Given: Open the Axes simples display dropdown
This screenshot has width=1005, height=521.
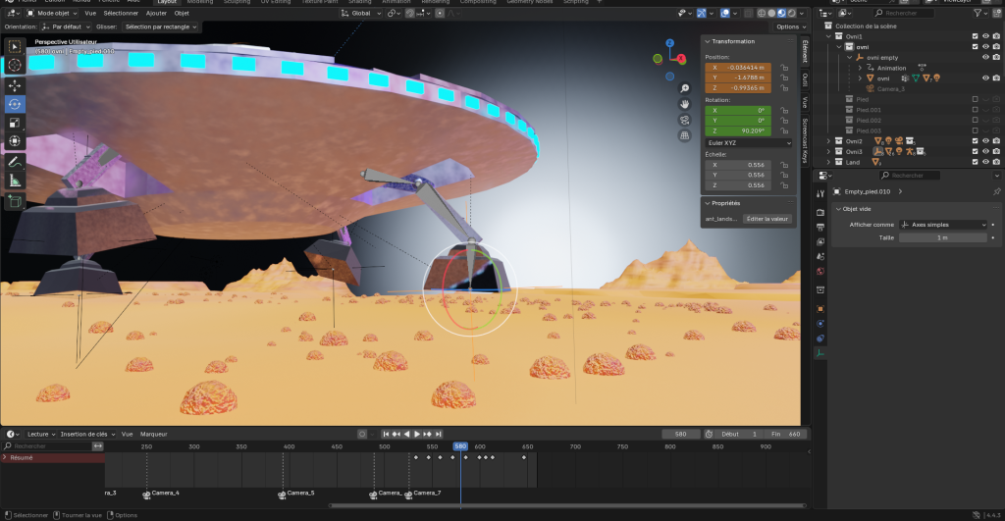Looking at the screenshot, I should tap(944, 225).
